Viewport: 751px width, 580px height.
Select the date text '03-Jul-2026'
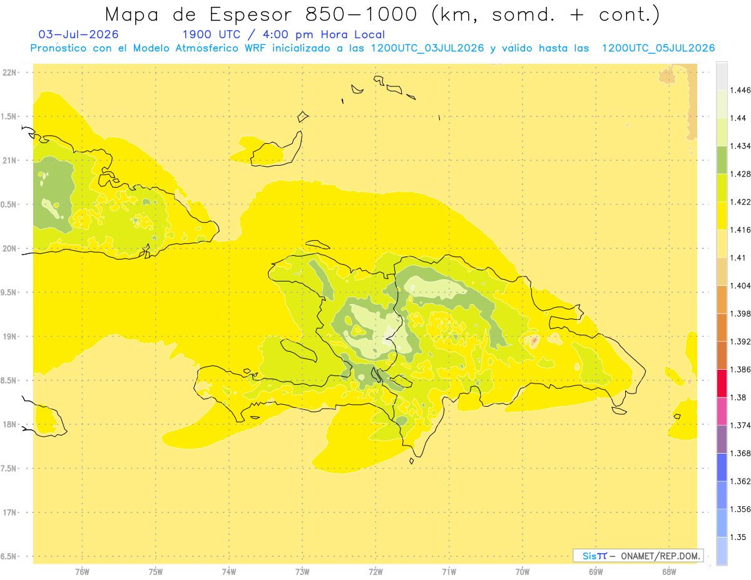(78, 35)
